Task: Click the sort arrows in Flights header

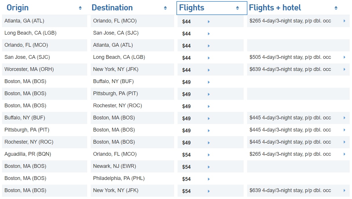Action: [x=238, y=8]
